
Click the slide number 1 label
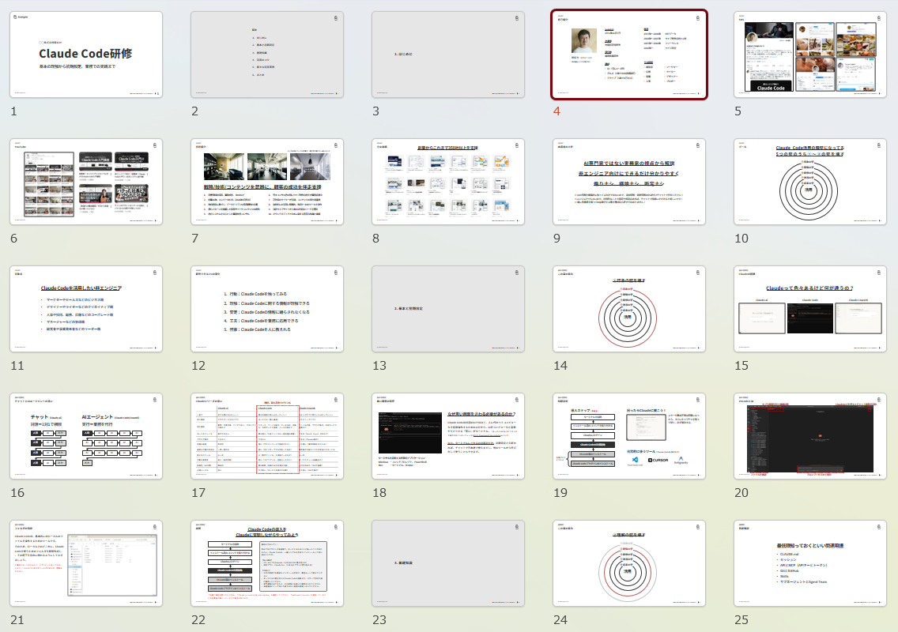pyautogui.click(x=13, y=111)
